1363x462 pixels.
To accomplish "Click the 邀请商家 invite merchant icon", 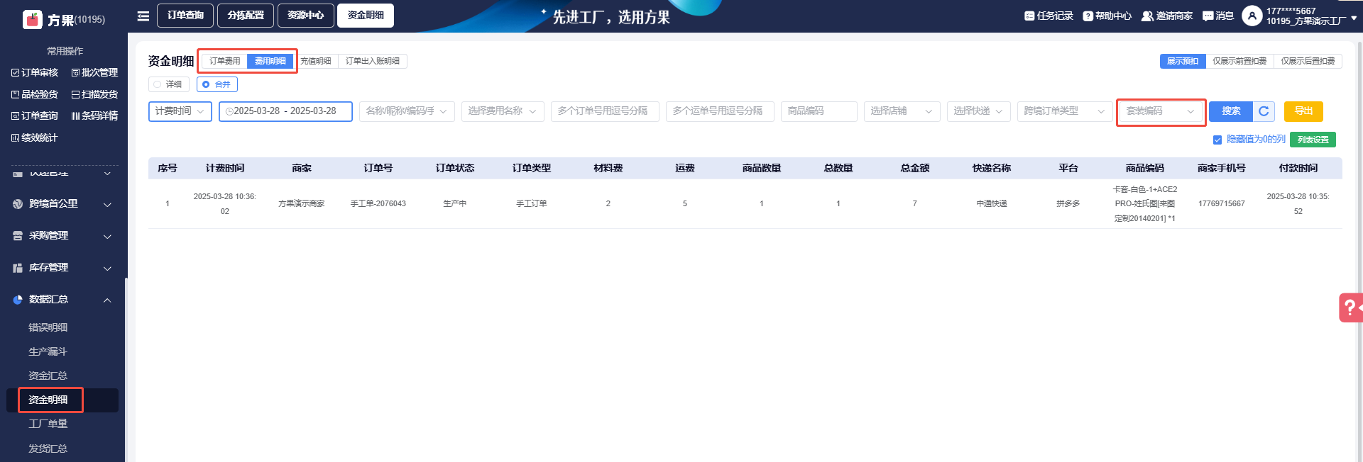I will pos(1147,16).
